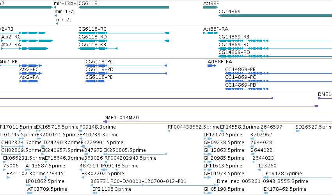Pick the CG14869-RD transcript label
This screenshot has height=195, width=332.
[234, 52]
